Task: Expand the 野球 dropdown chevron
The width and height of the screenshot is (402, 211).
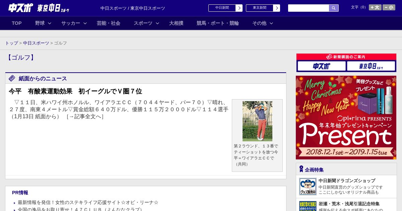Action: (x=50, y=23)
